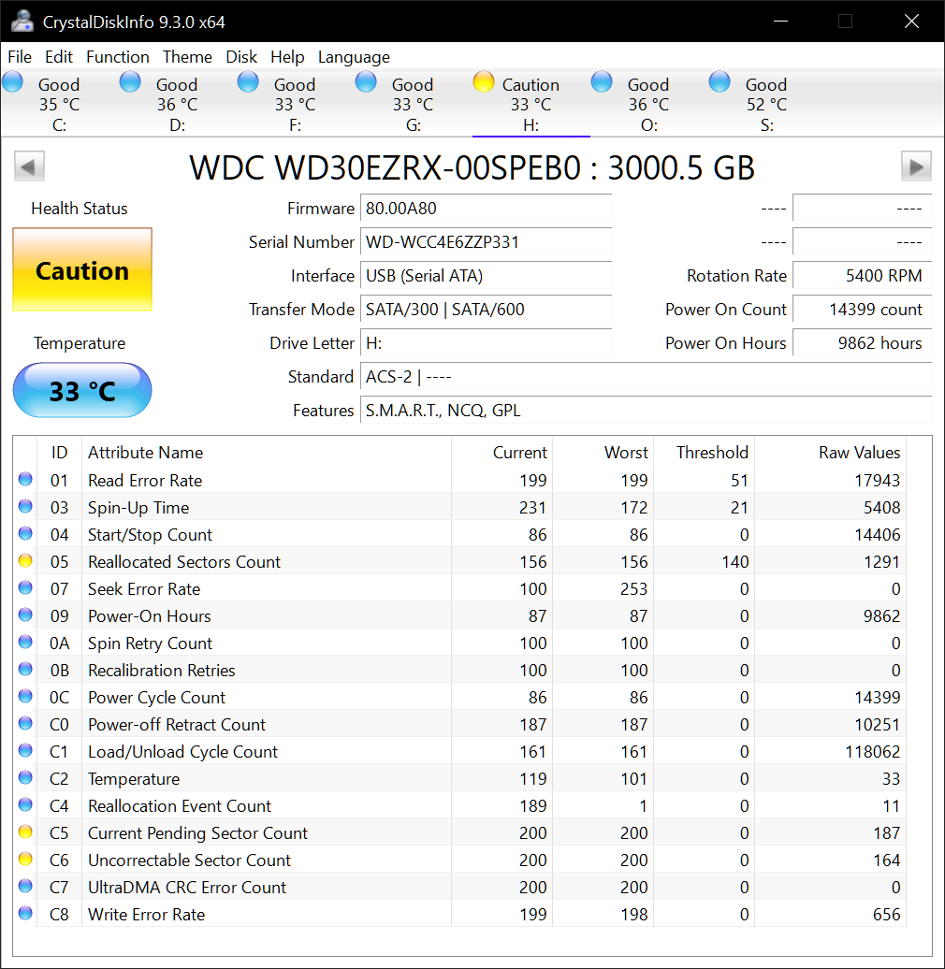Viewport: 945px width, 969px height.
Task: Click the Rotation Rate field 5400 RPM
Action: pyautogui.click(x=862, y=276)
